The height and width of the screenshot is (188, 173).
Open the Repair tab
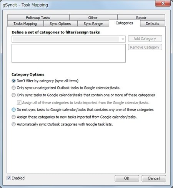tap(141, 18)
